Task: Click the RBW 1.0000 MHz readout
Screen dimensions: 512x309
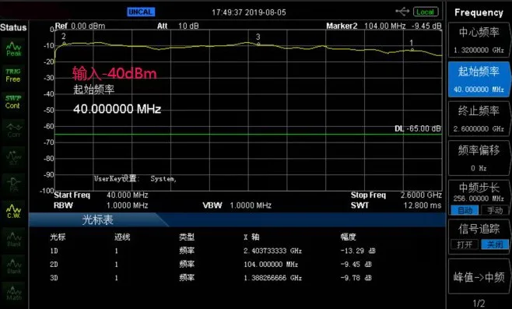Action: click(x=101, y=205)
